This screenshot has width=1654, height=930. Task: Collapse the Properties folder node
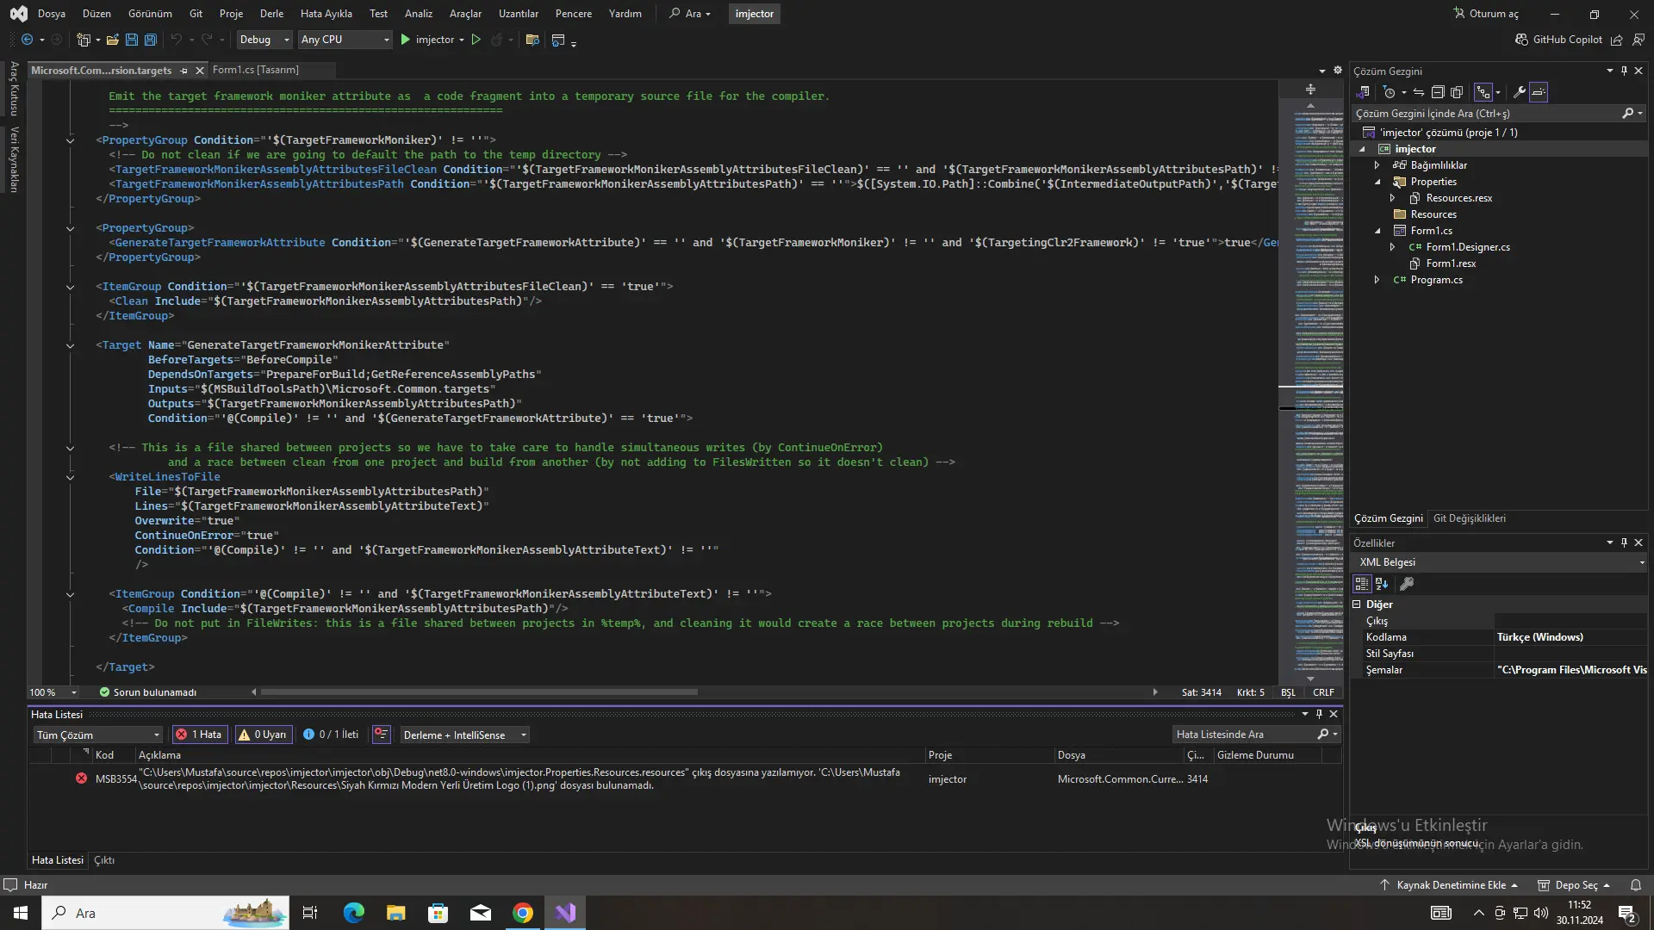[x=1377, y=182]
